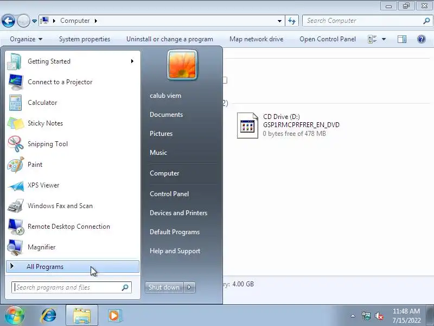Expand Getting Started submenu arrow
Viewport: 434px width, 326px height.
132,61
